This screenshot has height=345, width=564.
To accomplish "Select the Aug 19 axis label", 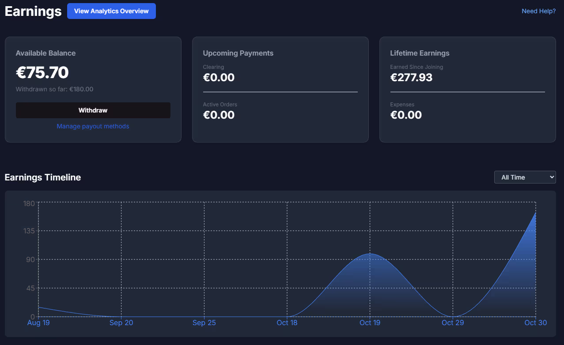I will tap(38, 322).
